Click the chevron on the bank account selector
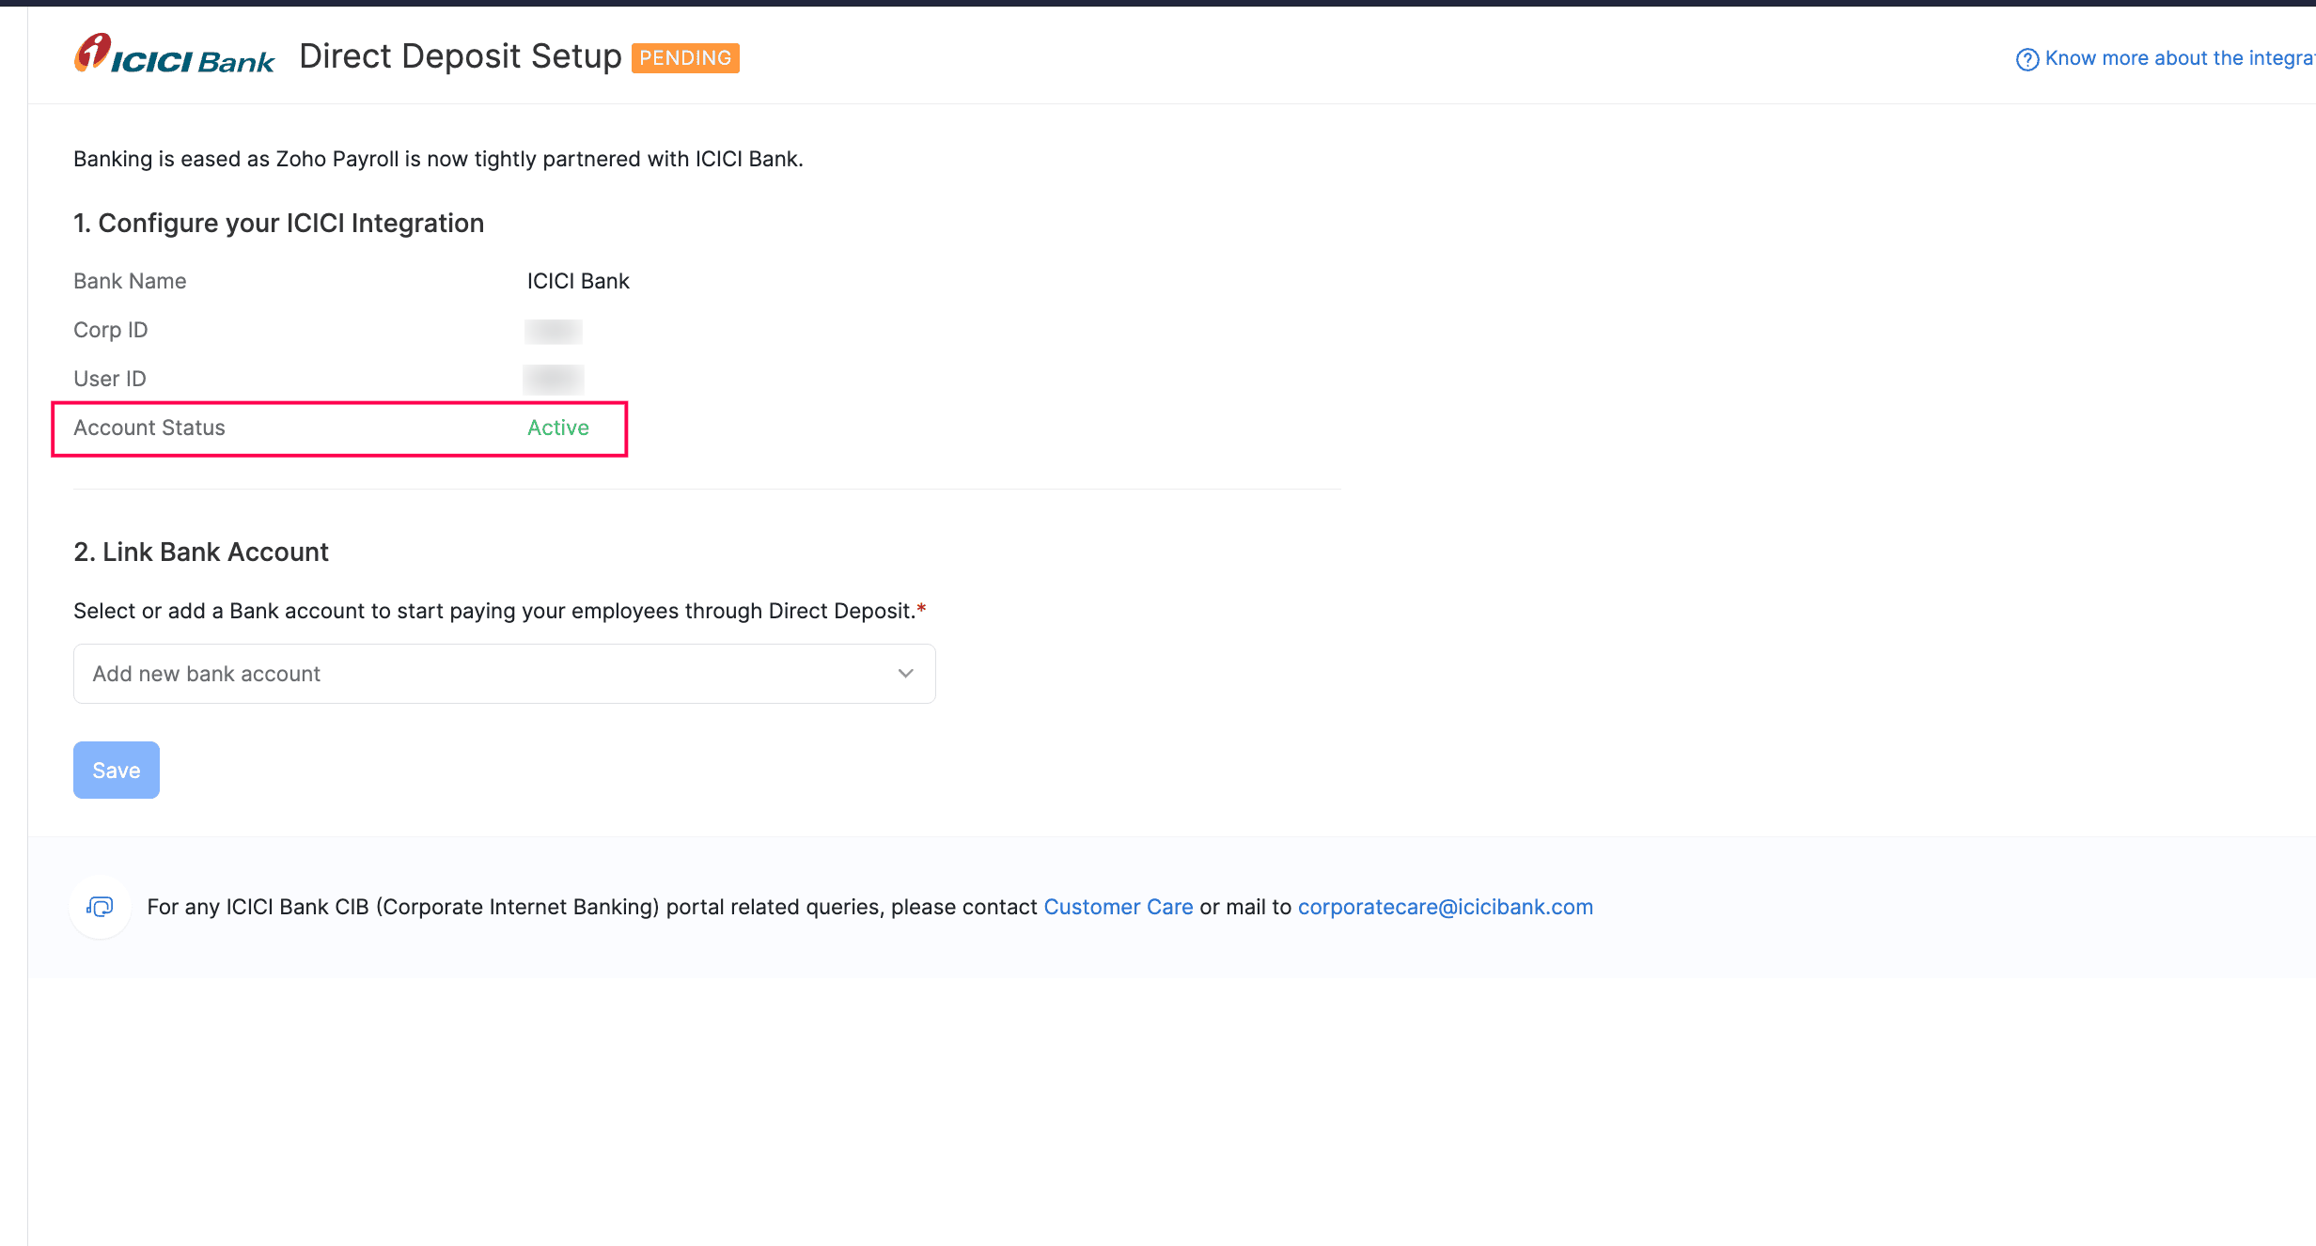The width and height of the screenshot is (2316, 1246). coord(904,673)
